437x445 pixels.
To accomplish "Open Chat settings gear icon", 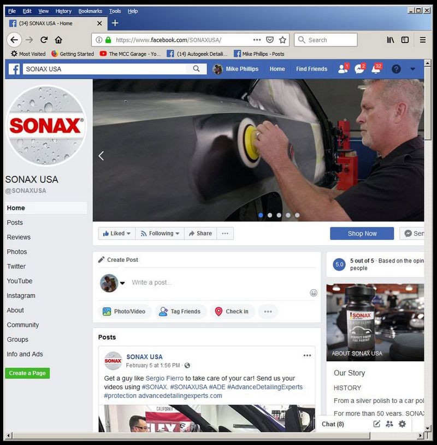I will click(402, 424).
